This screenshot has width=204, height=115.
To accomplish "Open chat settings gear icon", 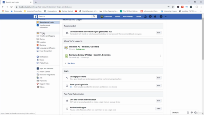I will tap(195, 112).
